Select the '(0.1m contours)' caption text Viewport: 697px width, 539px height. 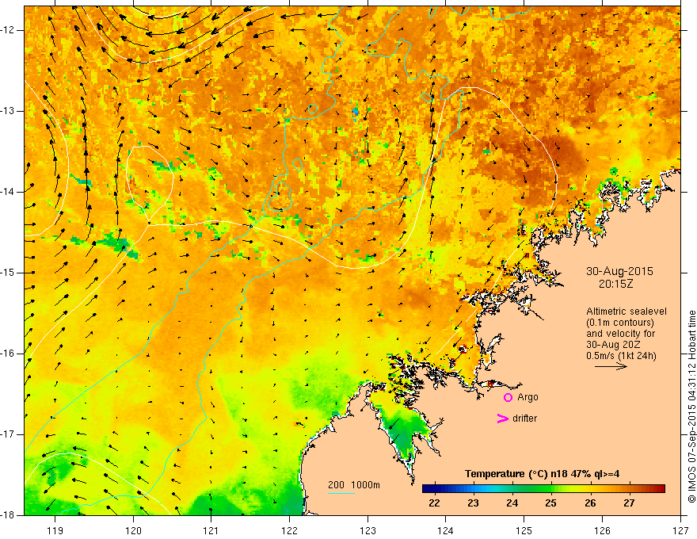pyautogui.click(x=620, y=323)
